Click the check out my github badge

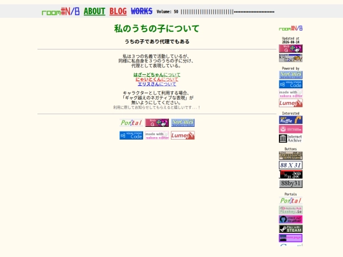pos(291,220)
